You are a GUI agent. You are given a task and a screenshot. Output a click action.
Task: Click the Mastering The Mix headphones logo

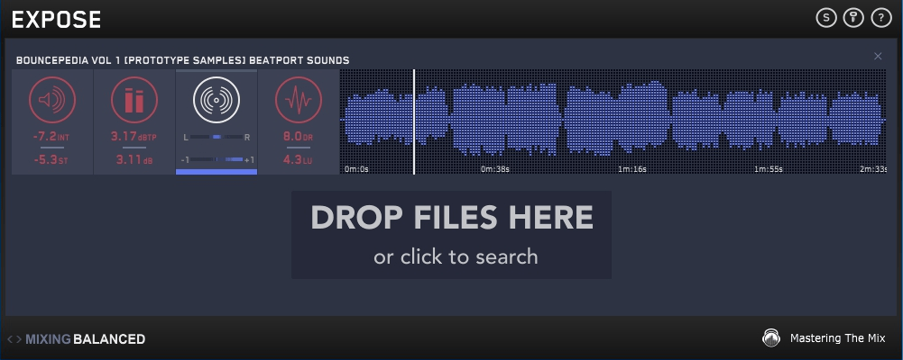click(771, 337)
